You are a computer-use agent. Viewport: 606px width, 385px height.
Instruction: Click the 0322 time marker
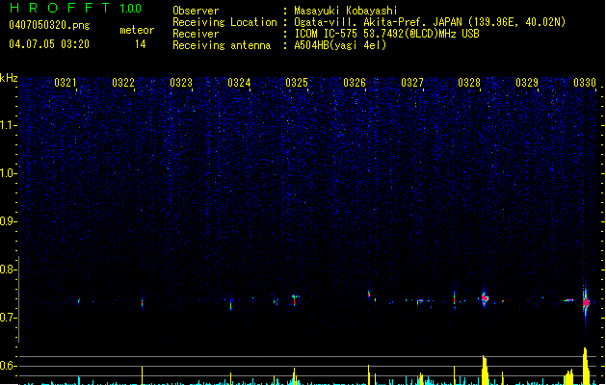(x=123, y=83)
